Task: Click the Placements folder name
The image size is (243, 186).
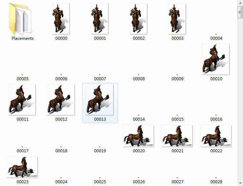Action: pos(23,38)
